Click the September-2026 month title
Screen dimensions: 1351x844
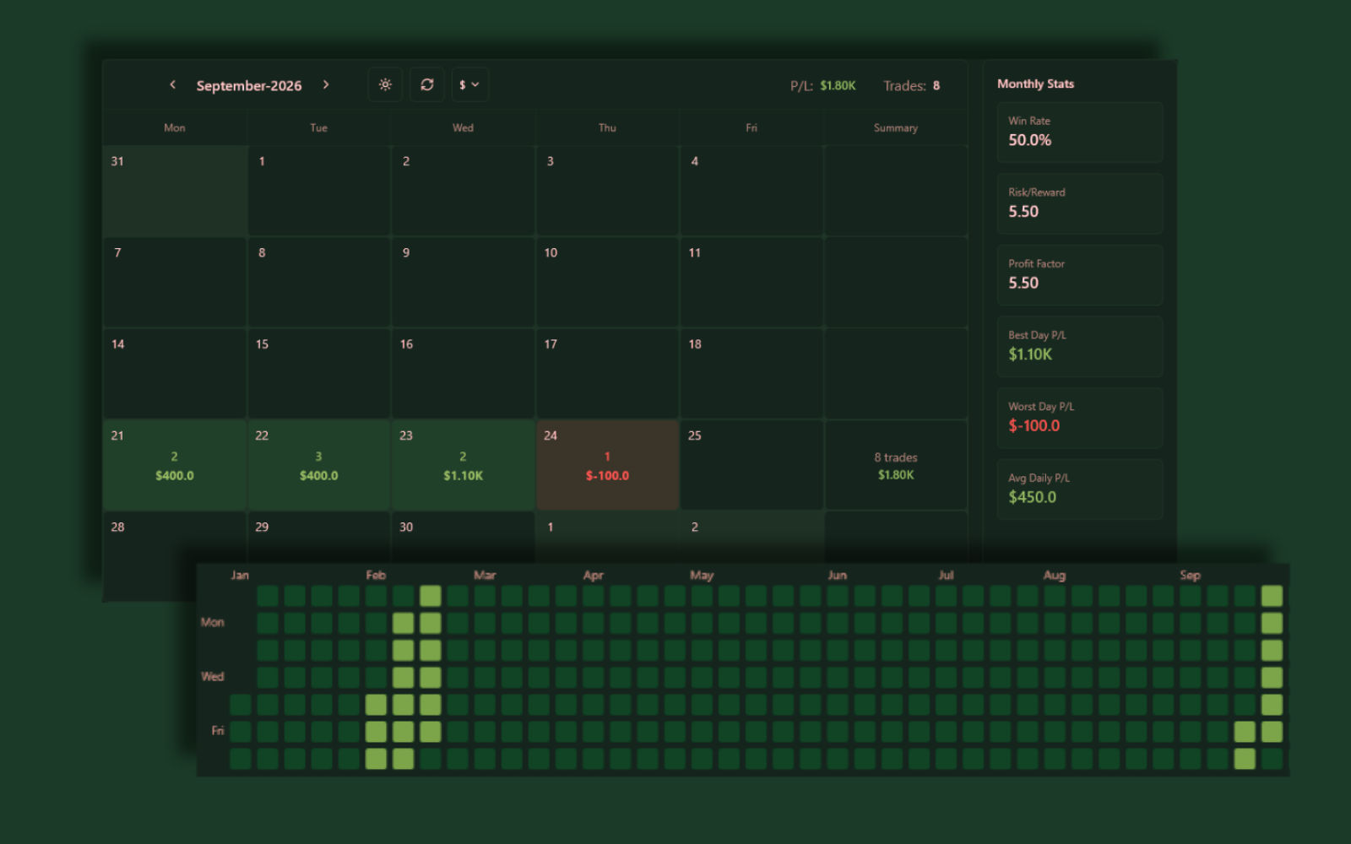(x=249, y=85)
